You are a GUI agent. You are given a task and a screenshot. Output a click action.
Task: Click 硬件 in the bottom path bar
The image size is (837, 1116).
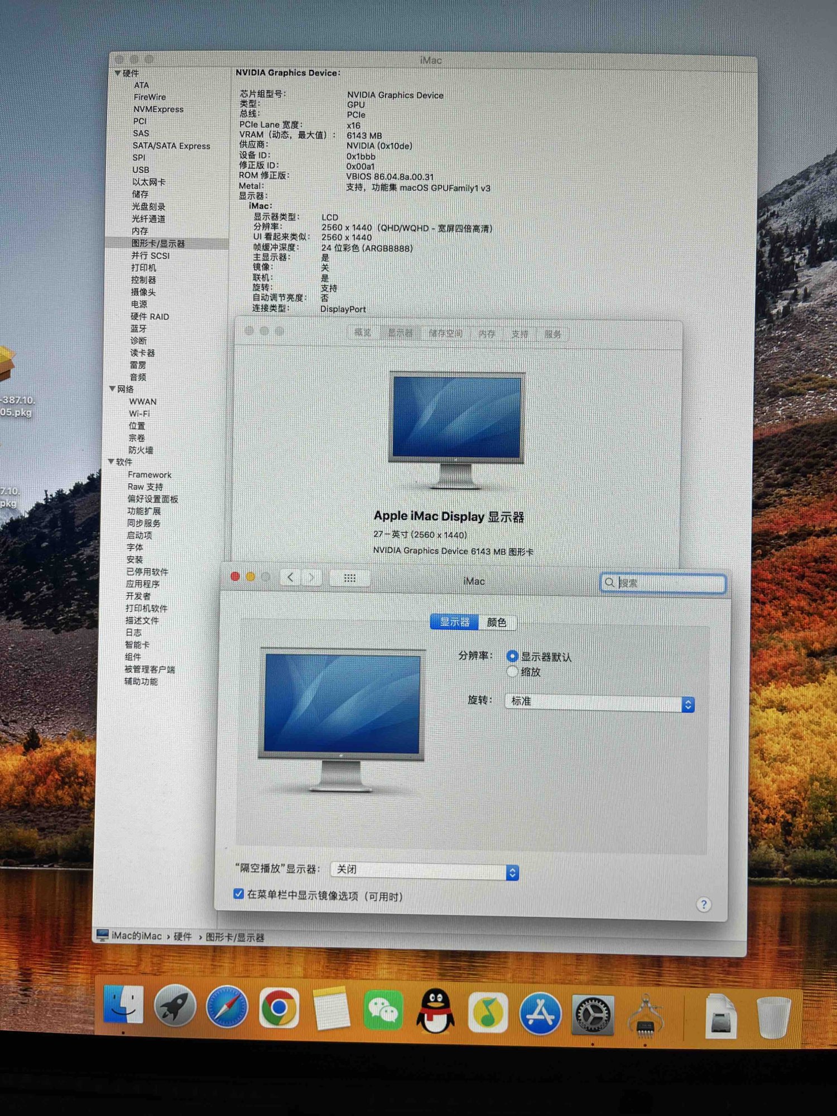coord(182,936)
